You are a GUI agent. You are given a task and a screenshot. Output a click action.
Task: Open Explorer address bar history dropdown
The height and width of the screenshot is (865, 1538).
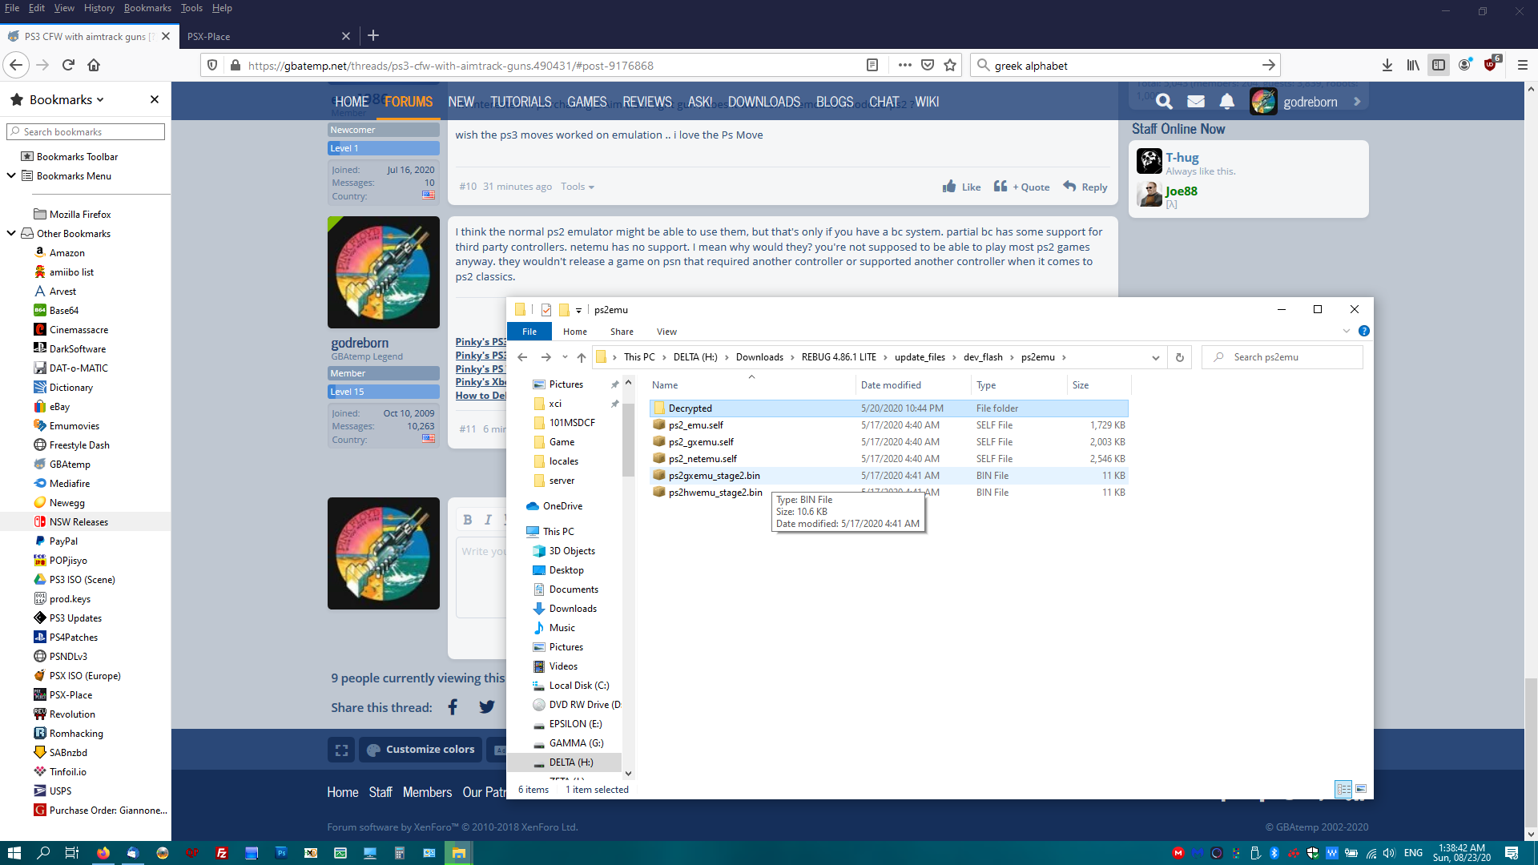coord(1156,357)
